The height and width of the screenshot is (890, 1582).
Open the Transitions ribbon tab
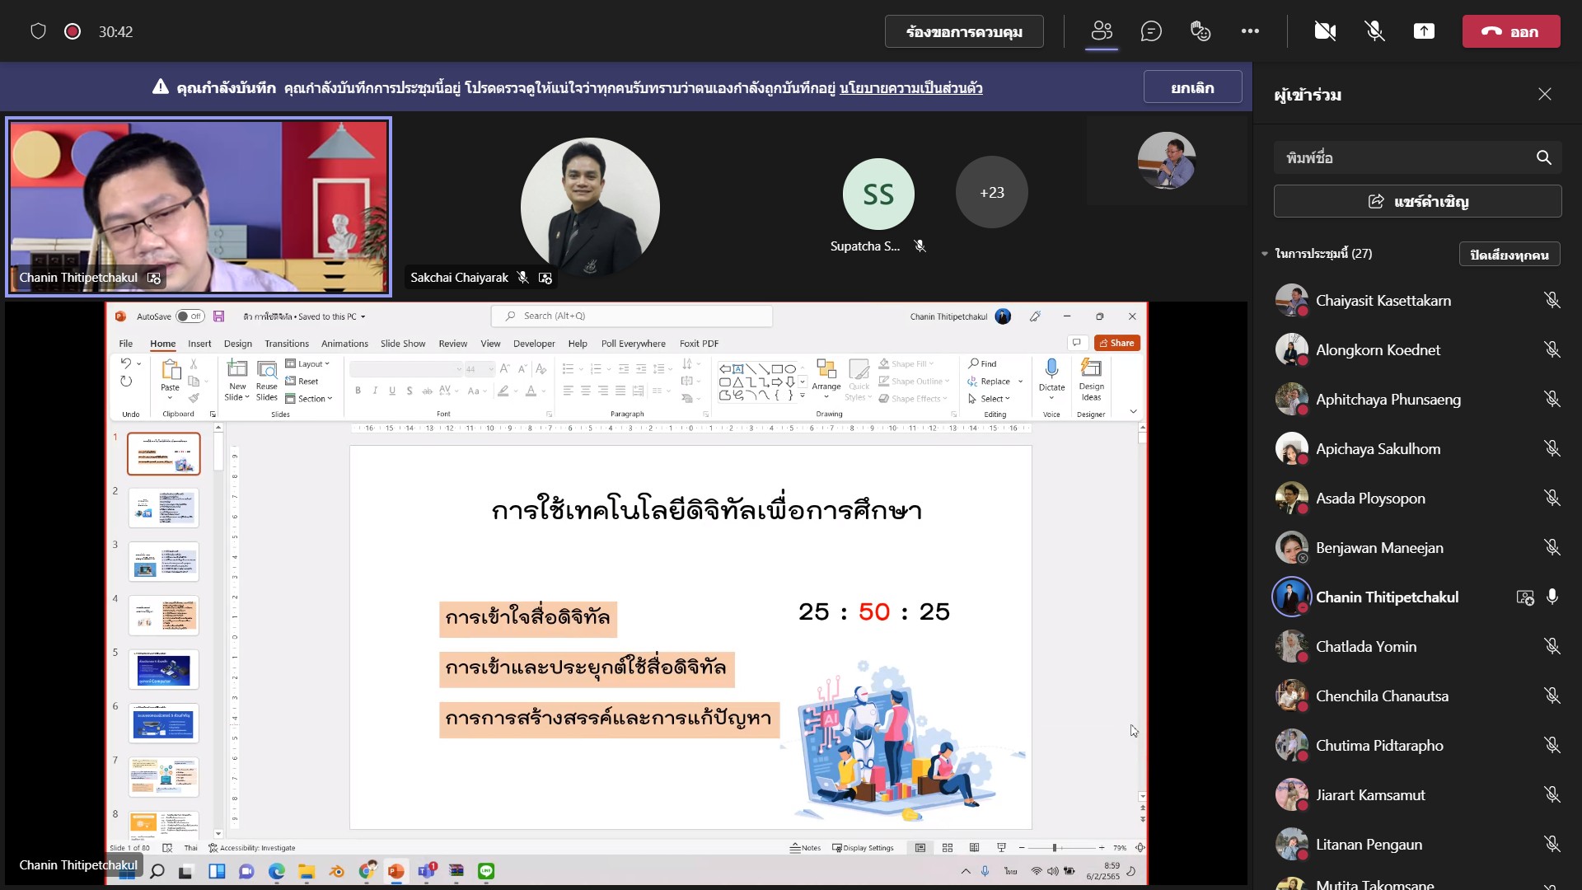click(287, 344)
